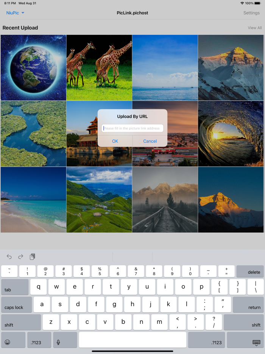The image size is (265, 354).
Task: Open Settings in the top bar
Action: tap(251, 13)
